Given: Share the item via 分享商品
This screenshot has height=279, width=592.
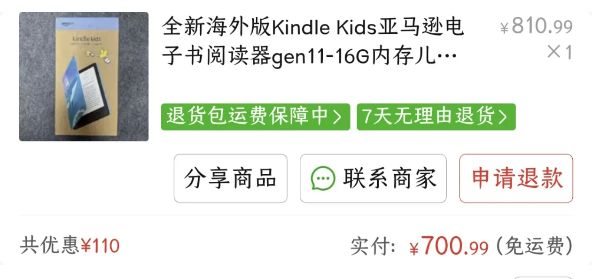Looking at the screenshot, I should tap(231, 178).
